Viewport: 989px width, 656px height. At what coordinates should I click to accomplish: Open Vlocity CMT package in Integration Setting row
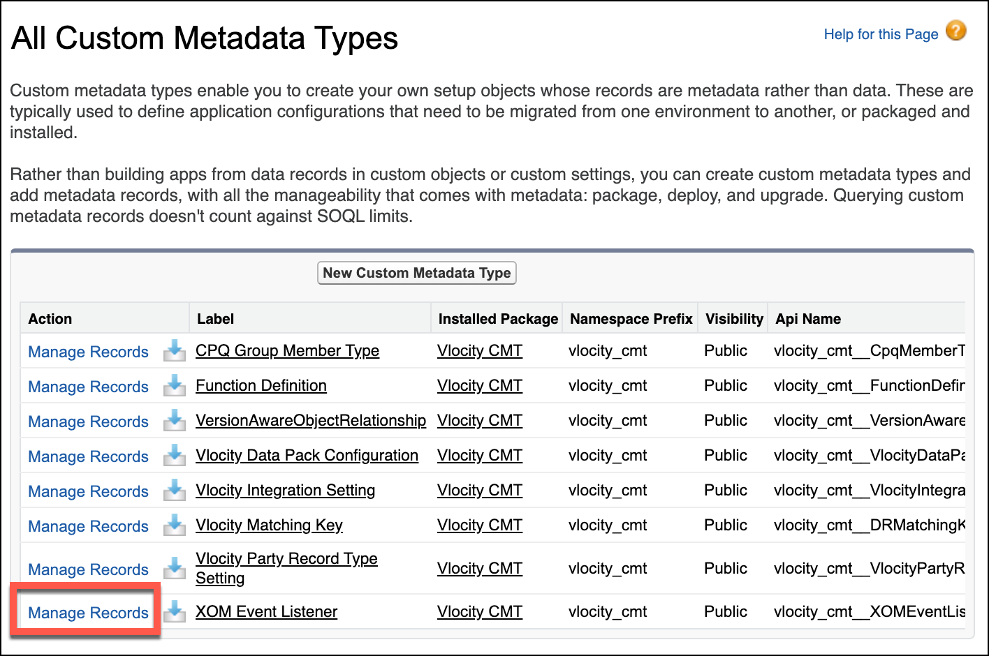(480, 490)
